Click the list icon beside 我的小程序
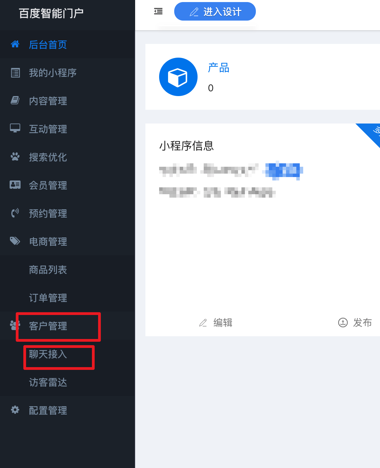The height and width of the screenshot is (468, 380). pyautogui.click(x=15, y=73)
